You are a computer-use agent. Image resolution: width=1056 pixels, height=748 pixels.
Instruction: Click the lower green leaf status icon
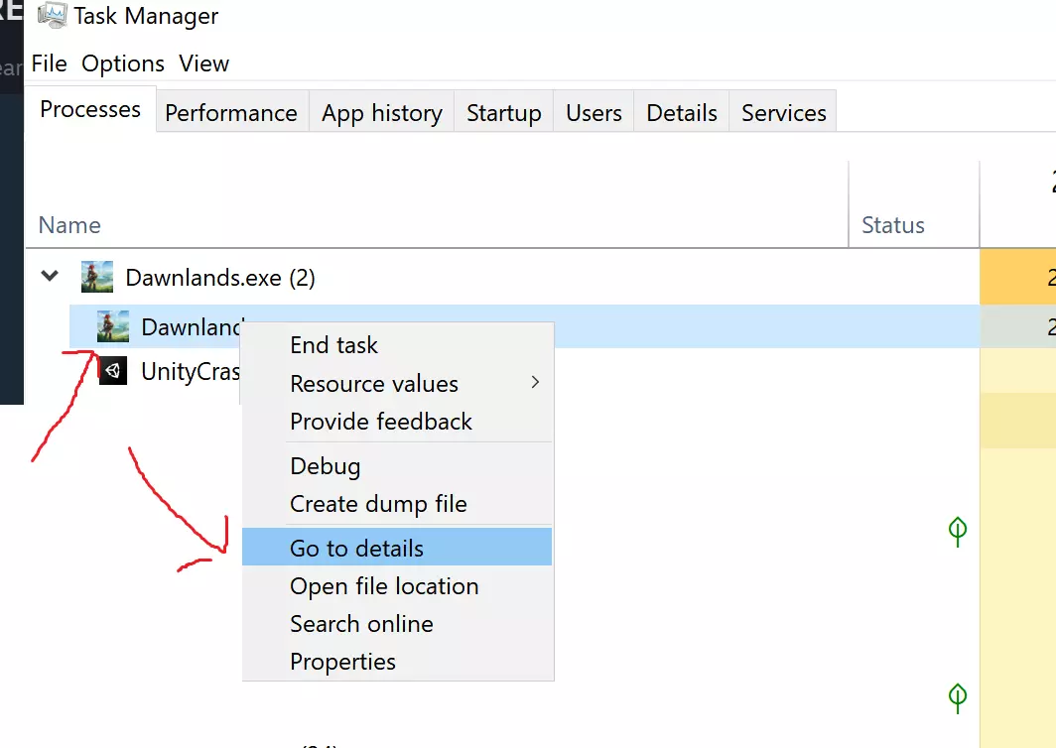pos(957,697)
